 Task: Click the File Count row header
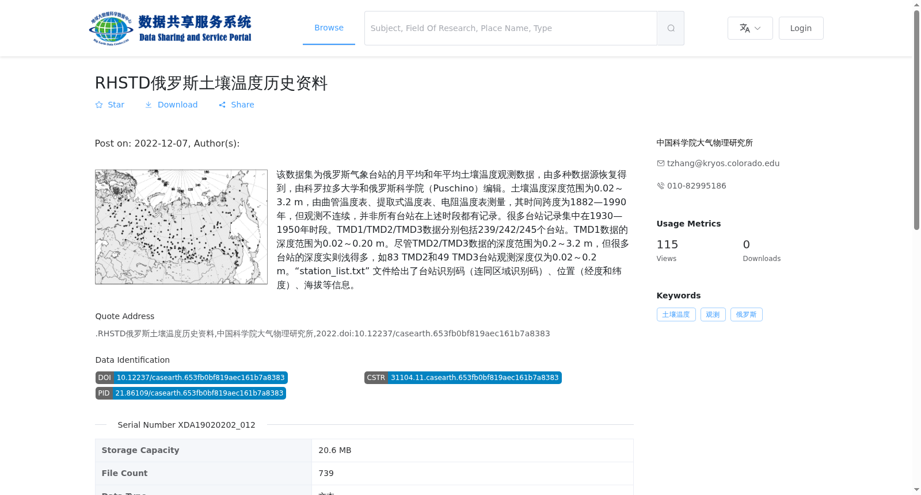click(203, 473)
